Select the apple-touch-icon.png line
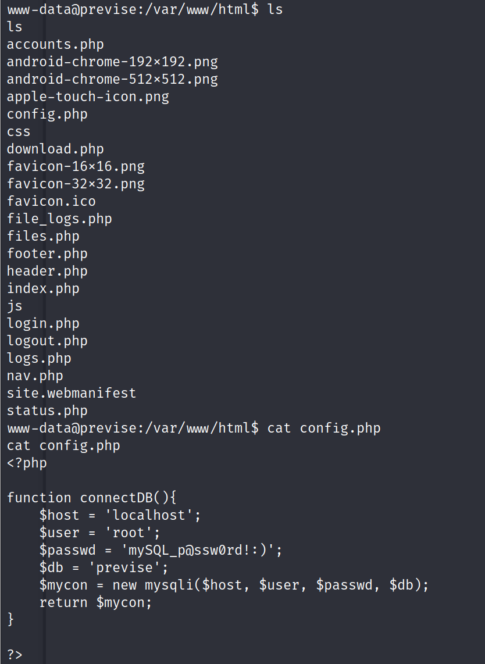 (88, 97)
